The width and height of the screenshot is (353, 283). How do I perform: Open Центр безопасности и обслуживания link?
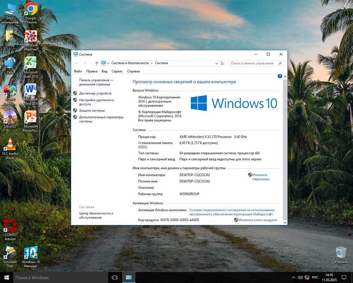(96, 215)
